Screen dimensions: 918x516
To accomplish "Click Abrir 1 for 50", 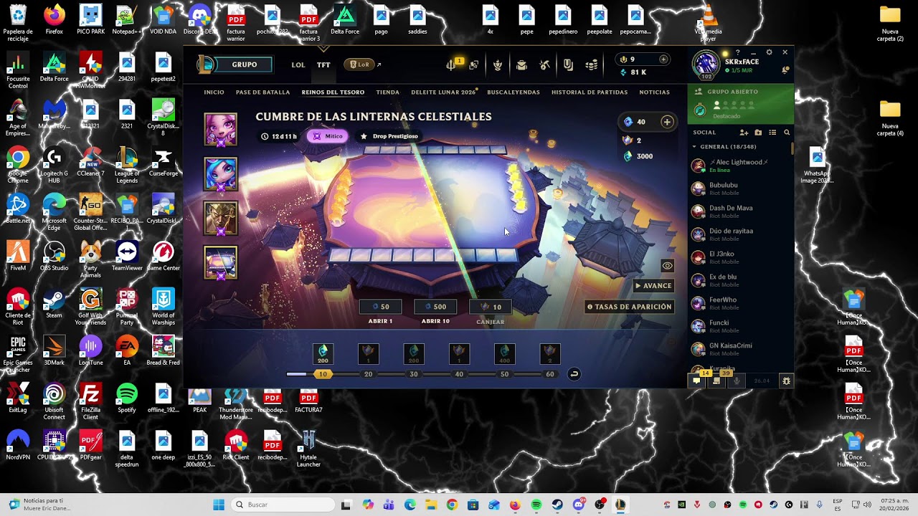I will (x=380, y=307).
